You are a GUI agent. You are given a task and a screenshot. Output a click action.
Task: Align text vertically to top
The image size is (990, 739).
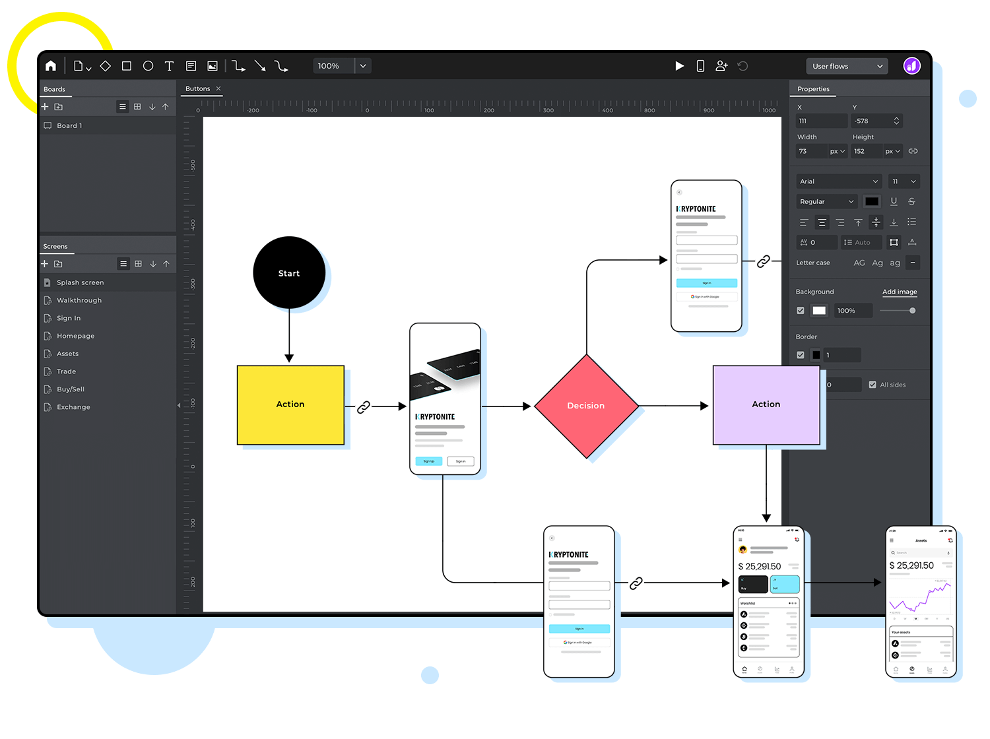[x=858, y=222]
